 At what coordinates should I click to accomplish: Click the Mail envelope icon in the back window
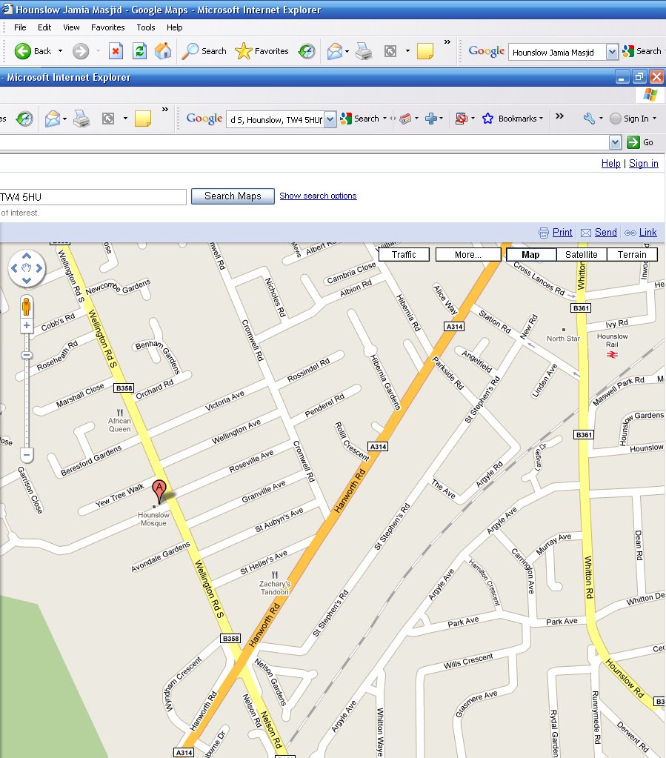(x=334, y=51)
